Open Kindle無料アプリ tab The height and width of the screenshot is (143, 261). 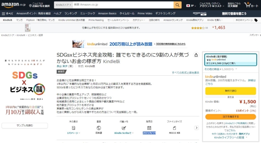195,20
